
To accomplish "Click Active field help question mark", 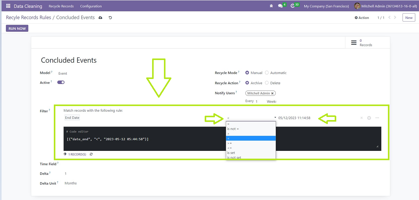I will pyautogui.click(x=51, y=81).
